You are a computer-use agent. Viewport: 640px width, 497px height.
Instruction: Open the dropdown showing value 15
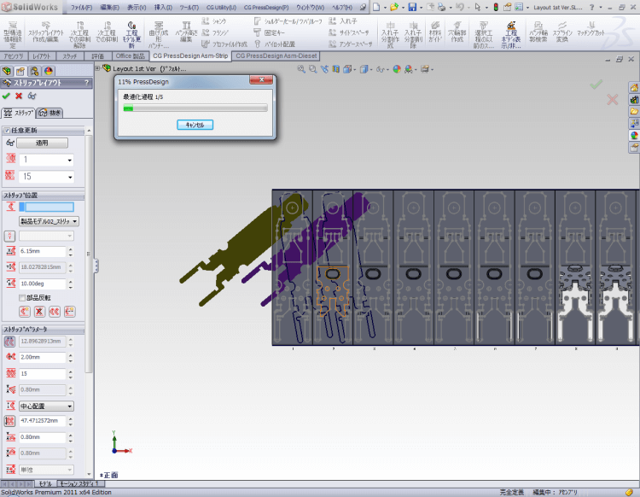[47, 177]
